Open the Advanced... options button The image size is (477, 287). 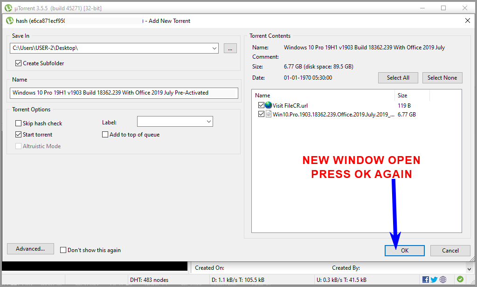[30, 249]
